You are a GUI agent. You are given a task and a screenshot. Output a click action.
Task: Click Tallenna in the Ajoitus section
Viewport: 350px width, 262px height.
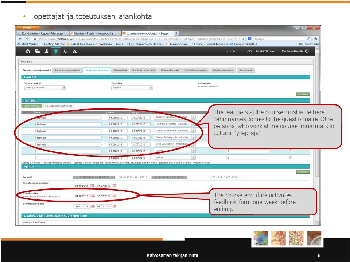point(303,172)
